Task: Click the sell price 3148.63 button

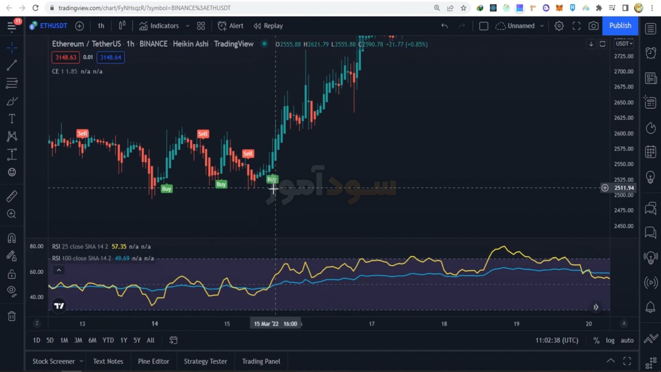Action: (x=66, y=58)
